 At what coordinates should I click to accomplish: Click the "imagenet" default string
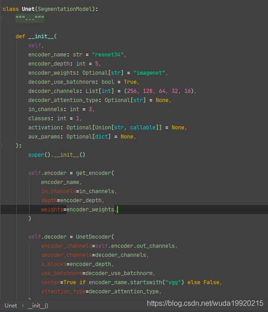click(149, 73)
